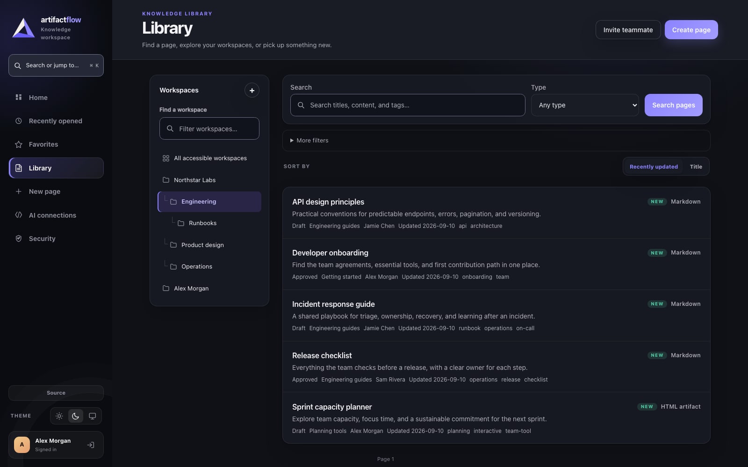Click the artifactflow logo icon
This screenshot has height=467, width=748.
23,28
